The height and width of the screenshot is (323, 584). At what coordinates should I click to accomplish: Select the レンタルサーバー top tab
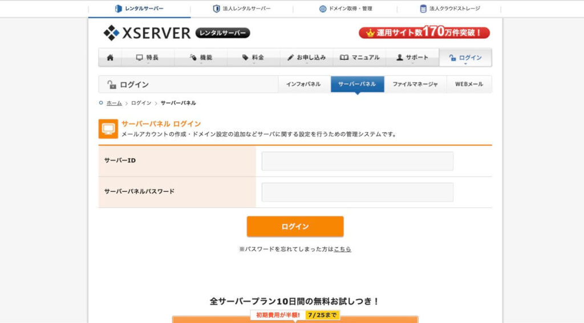[139, 9]
